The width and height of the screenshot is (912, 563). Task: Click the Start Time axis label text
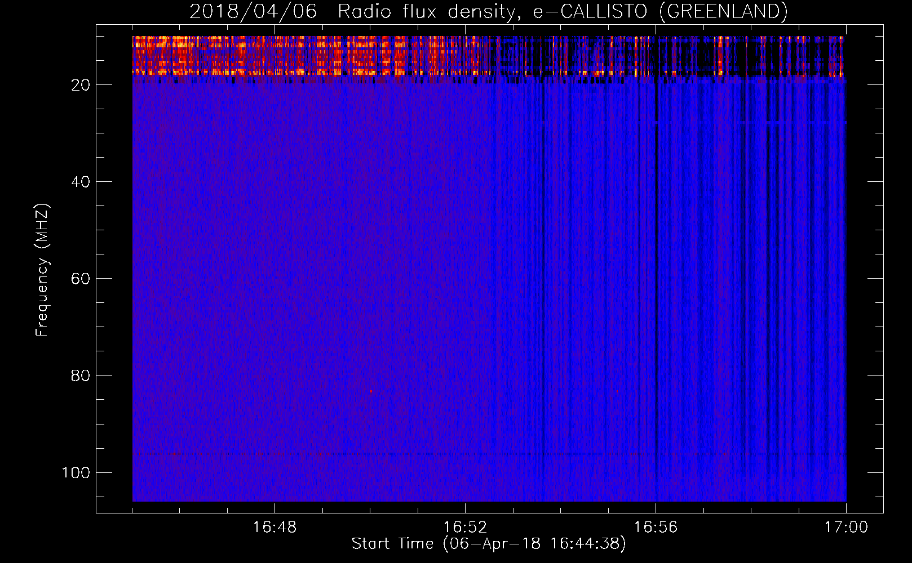[489, 544]
